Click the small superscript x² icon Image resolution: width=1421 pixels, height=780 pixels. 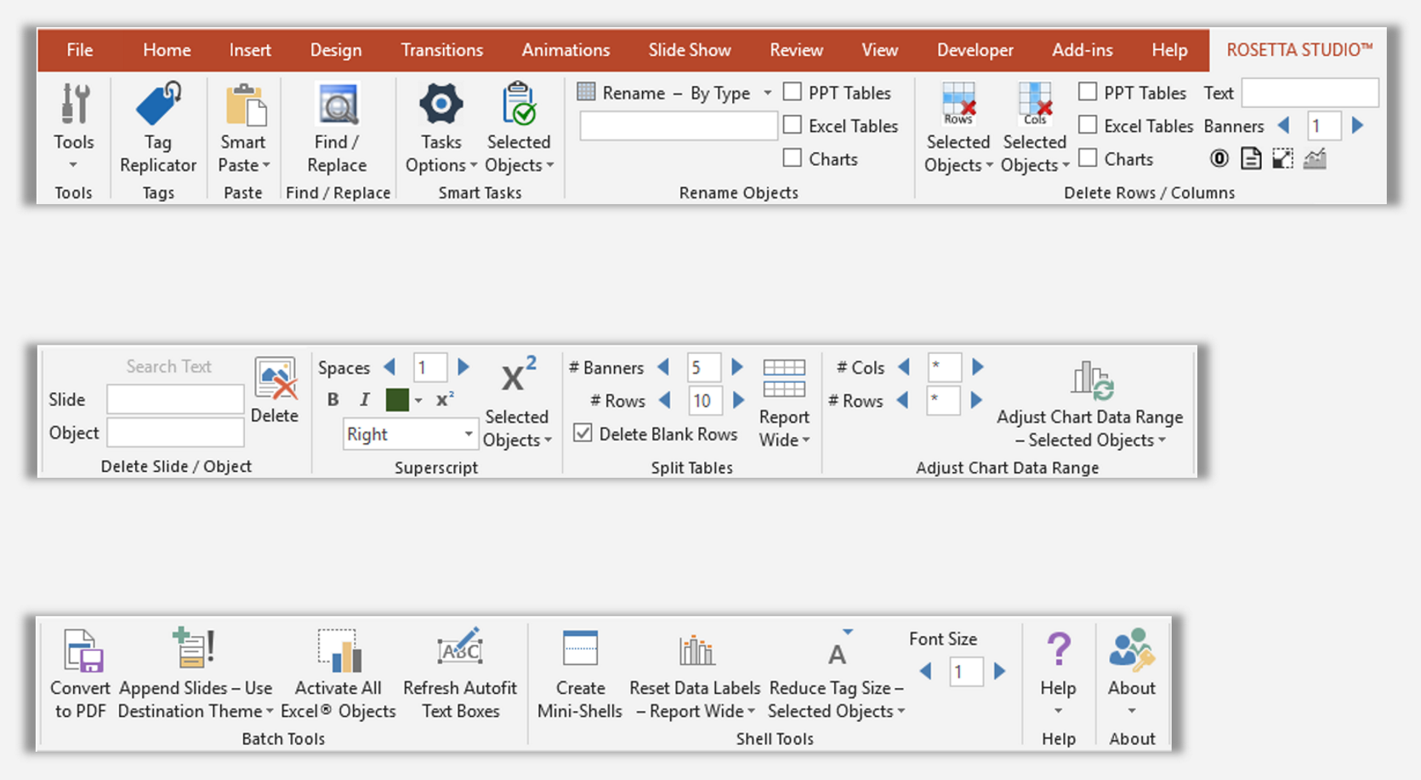(x=445, y=399)
